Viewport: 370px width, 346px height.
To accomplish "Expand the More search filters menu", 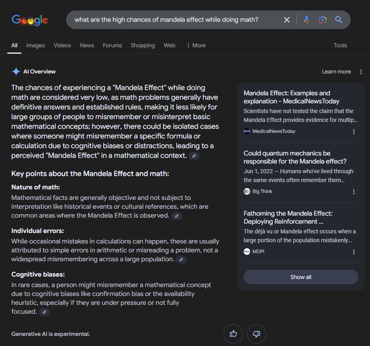I will click(196, 45).
